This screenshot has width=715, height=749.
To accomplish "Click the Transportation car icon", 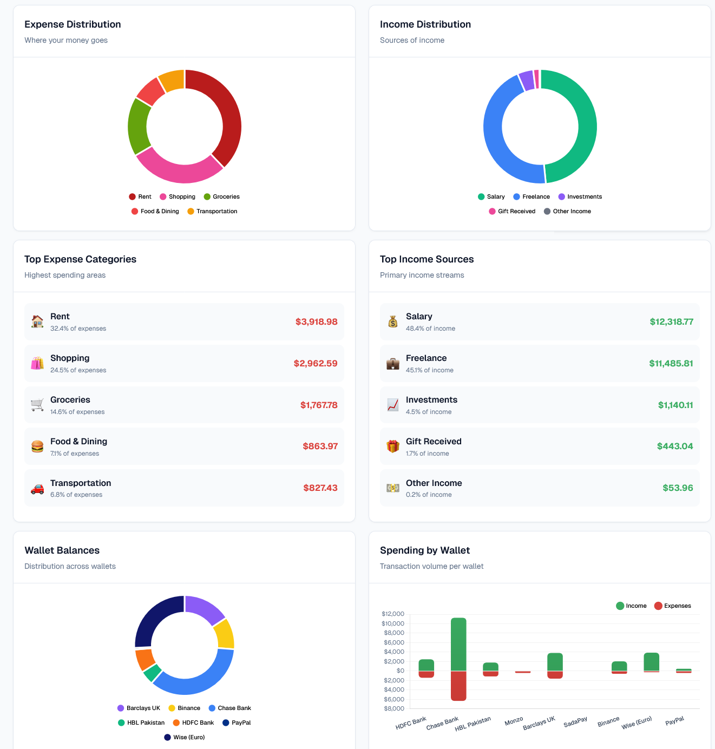I will [37, 487].
